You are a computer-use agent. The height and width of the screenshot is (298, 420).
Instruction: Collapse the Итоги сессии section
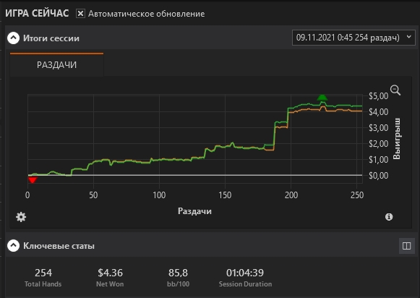[x=14, y=38]
